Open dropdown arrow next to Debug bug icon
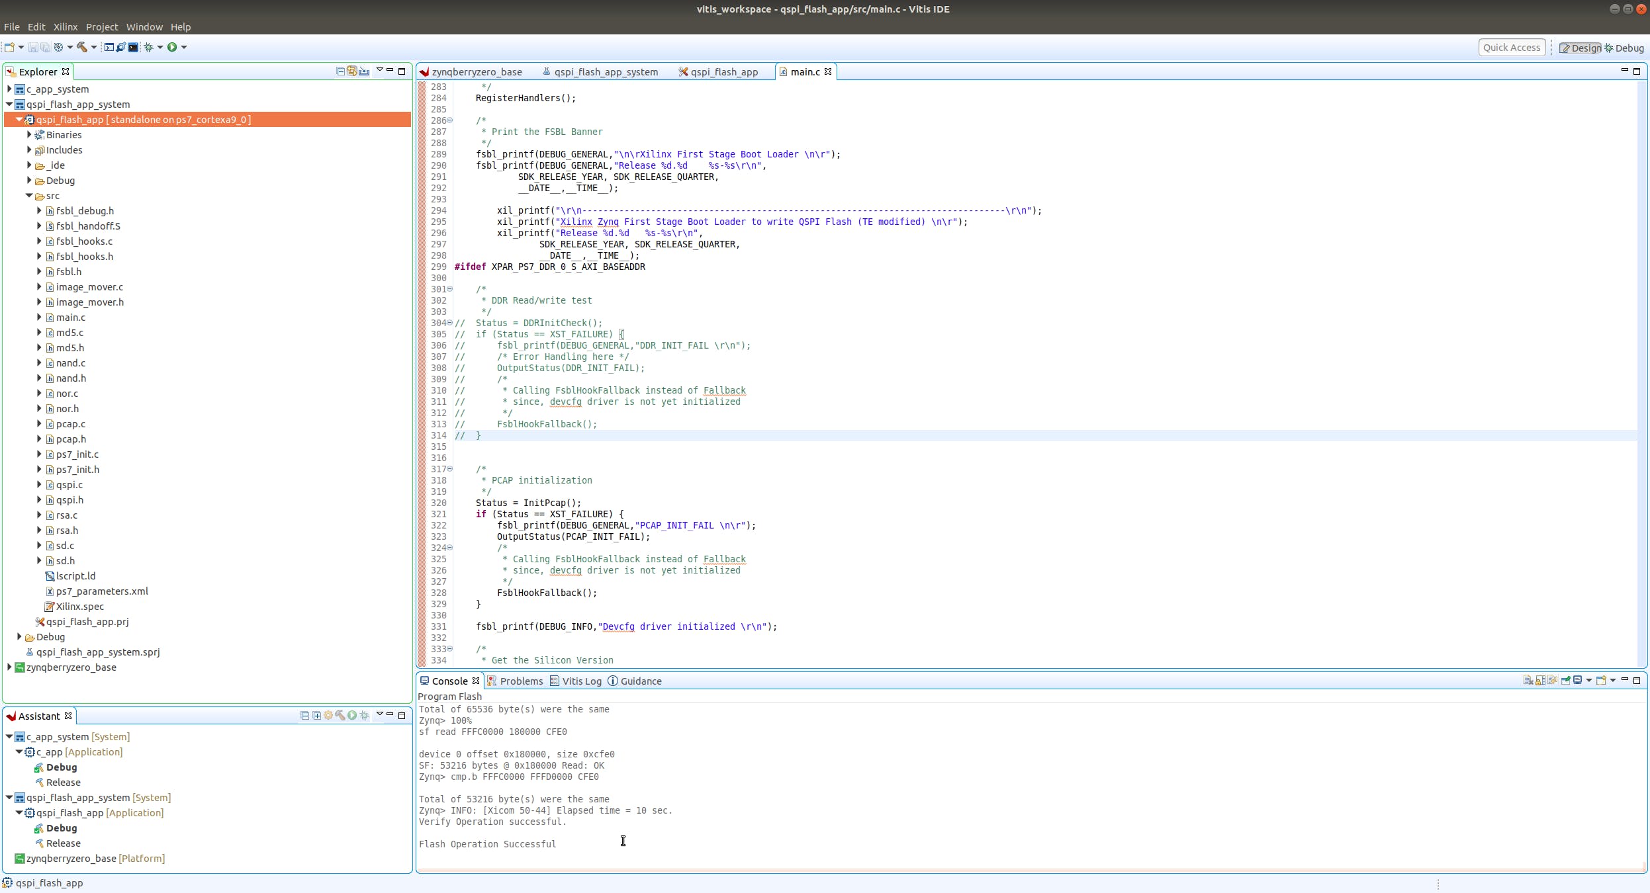1650x893 pixels. [160, 47]
